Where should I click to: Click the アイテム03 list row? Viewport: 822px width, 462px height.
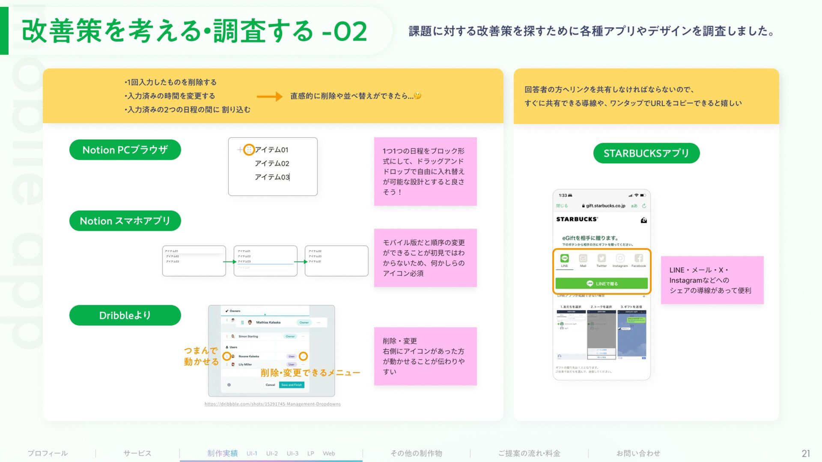(x=272, y=177)
